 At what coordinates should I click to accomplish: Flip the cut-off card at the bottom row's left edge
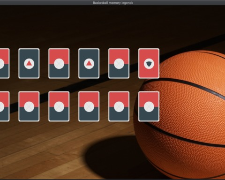point(5,106)
